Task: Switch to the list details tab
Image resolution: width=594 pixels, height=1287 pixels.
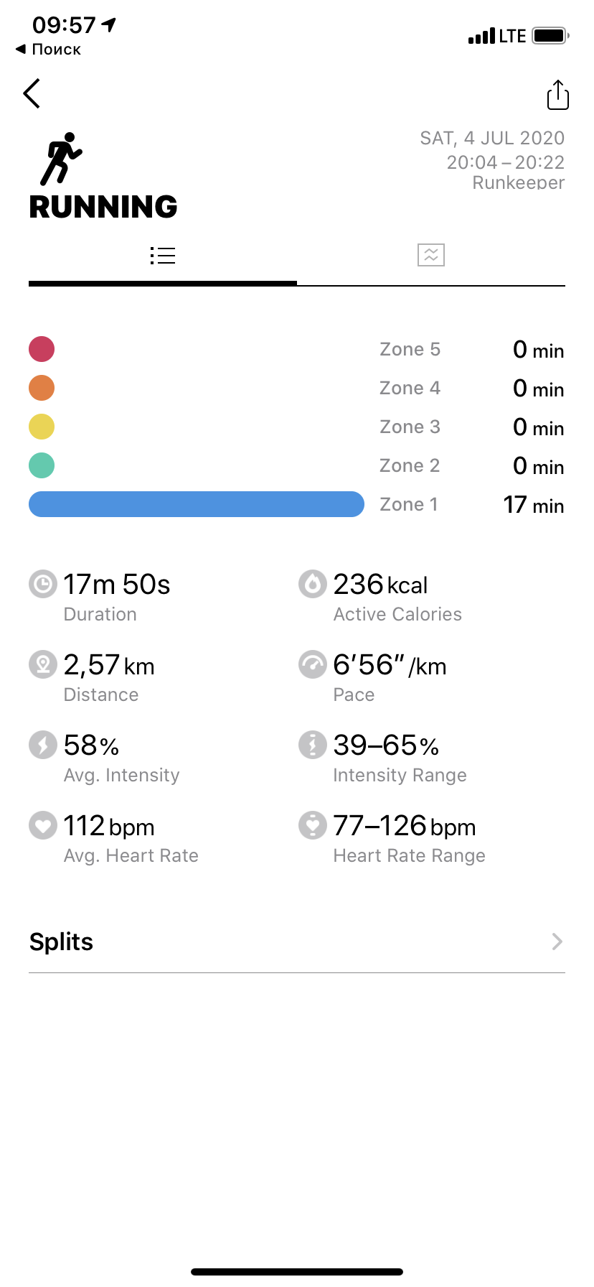Action: pos(163,255)
